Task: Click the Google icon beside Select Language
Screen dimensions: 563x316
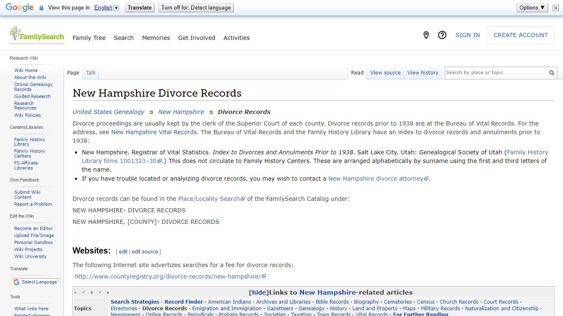Action: pyautogui.click(x=16, y=282)
